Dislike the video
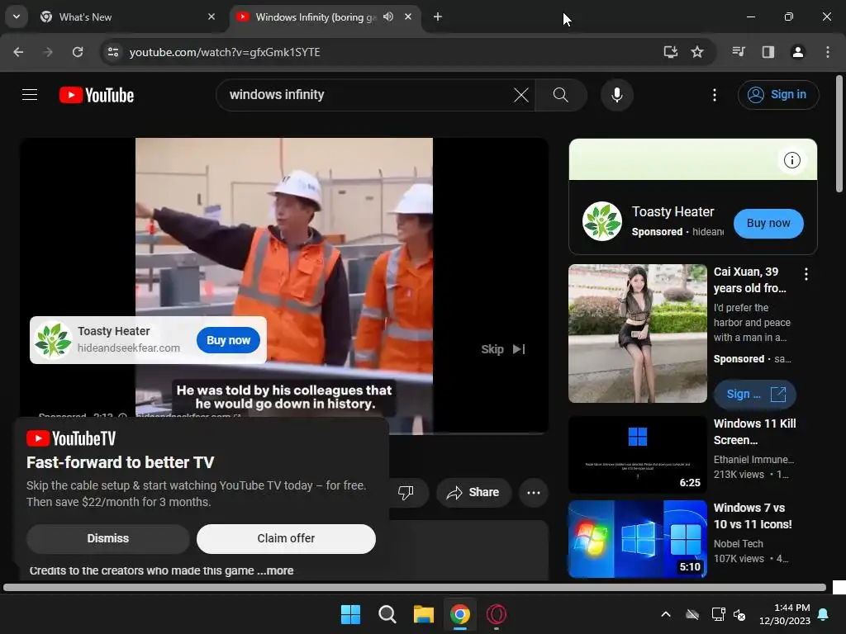 406,492
